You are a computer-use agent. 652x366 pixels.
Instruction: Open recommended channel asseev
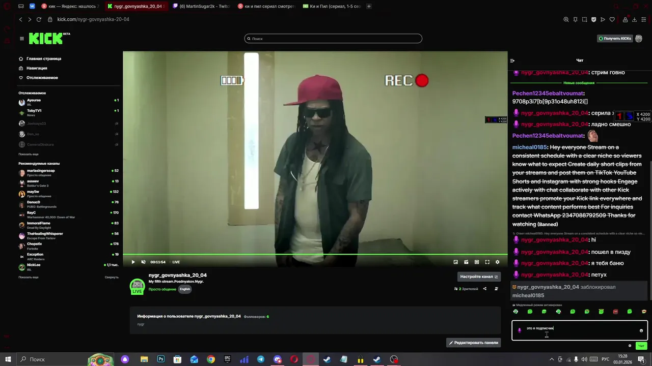point(68,183)
